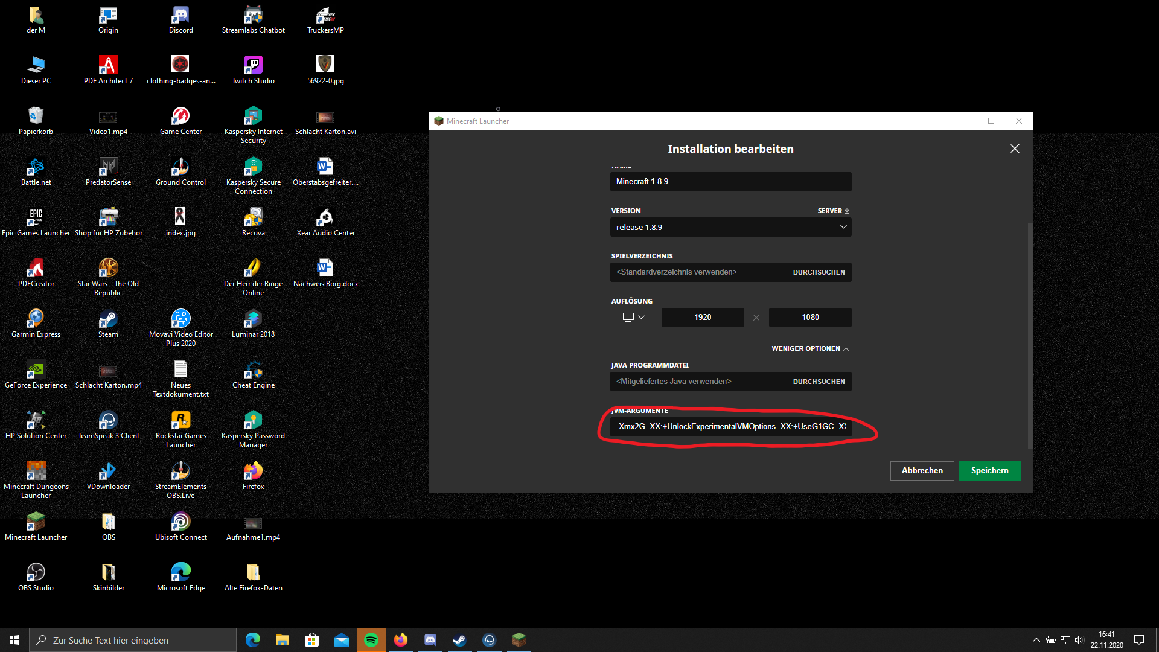Open the resolution monitor preset dropdown
The height and width of the screenshot is (652, 1159).
click(x=634, y=318)
